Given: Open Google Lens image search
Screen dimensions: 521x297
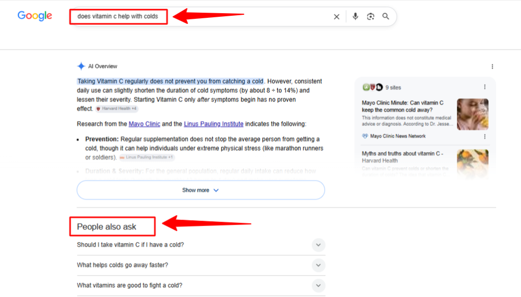Looking at the screenshot, I should coord(370,16).
